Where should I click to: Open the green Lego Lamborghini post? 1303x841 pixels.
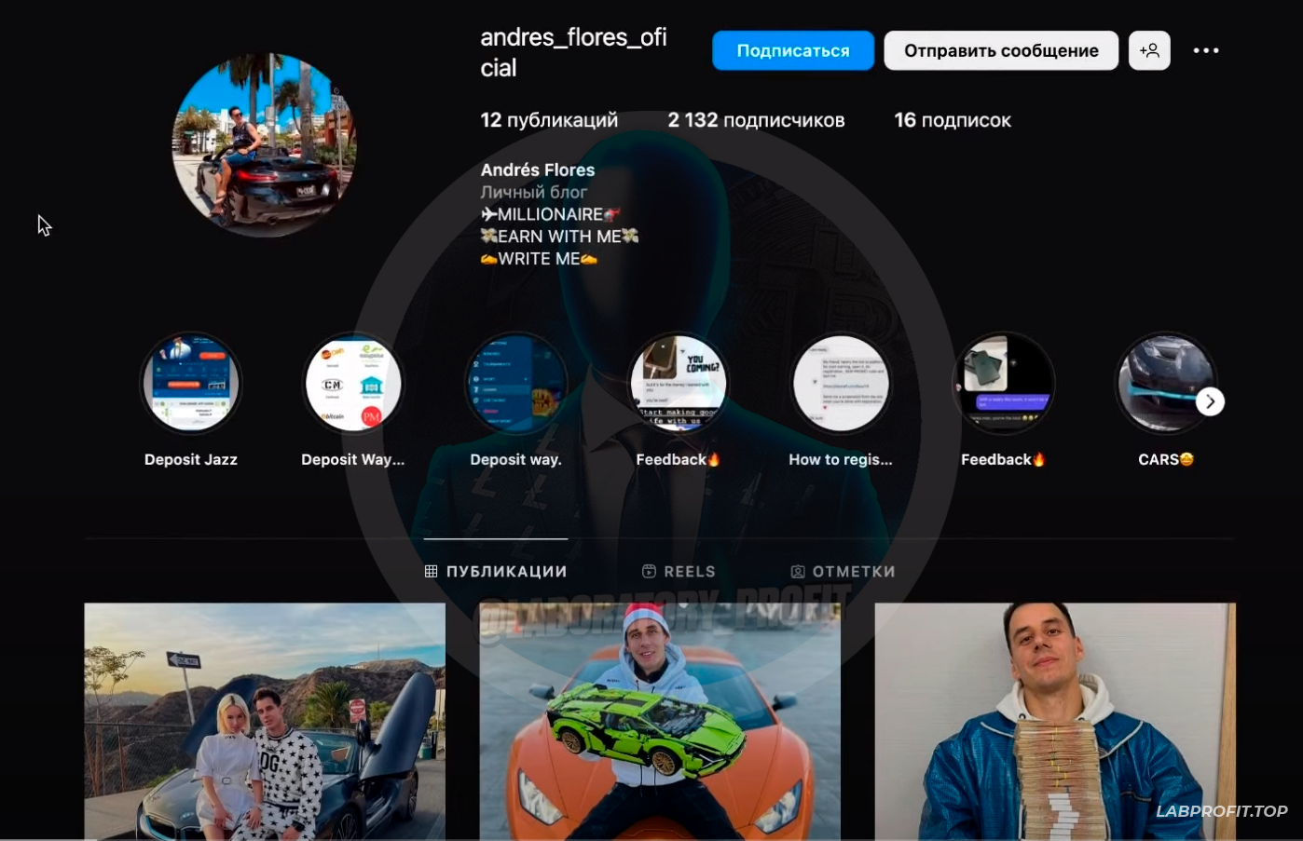click(x=660, y=722)
